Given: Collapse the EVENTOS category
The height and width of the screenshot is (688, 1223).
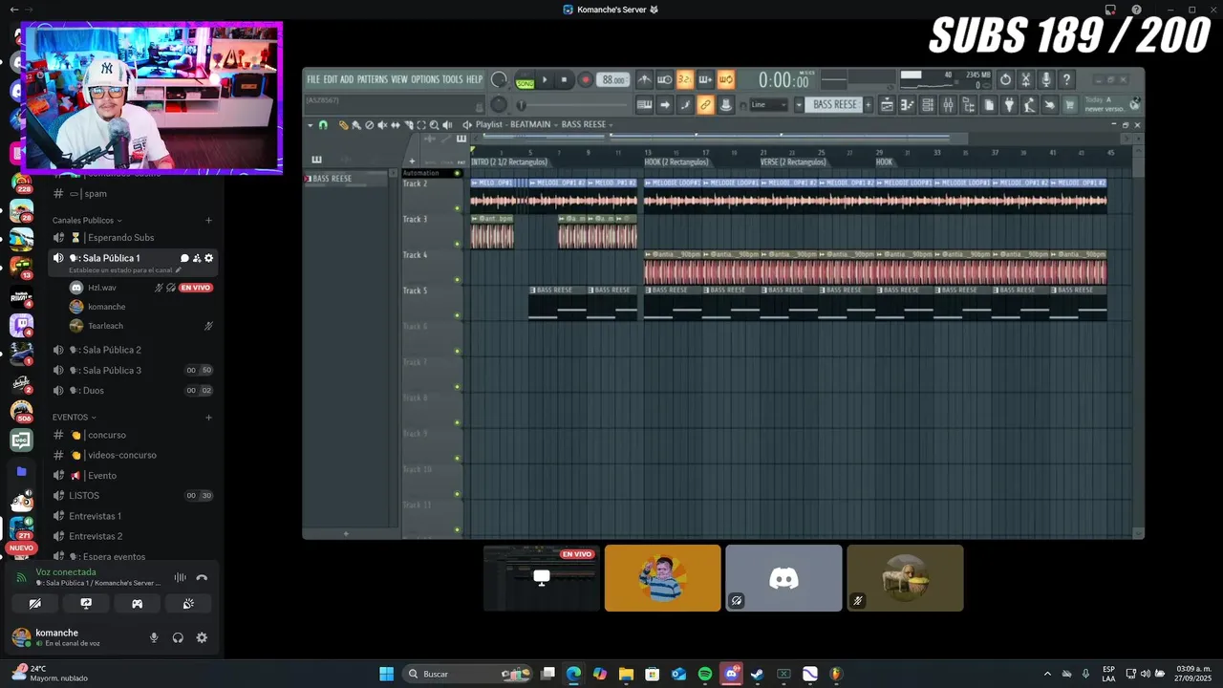Looking at the screenshot, I should click(x=75, y=418).
